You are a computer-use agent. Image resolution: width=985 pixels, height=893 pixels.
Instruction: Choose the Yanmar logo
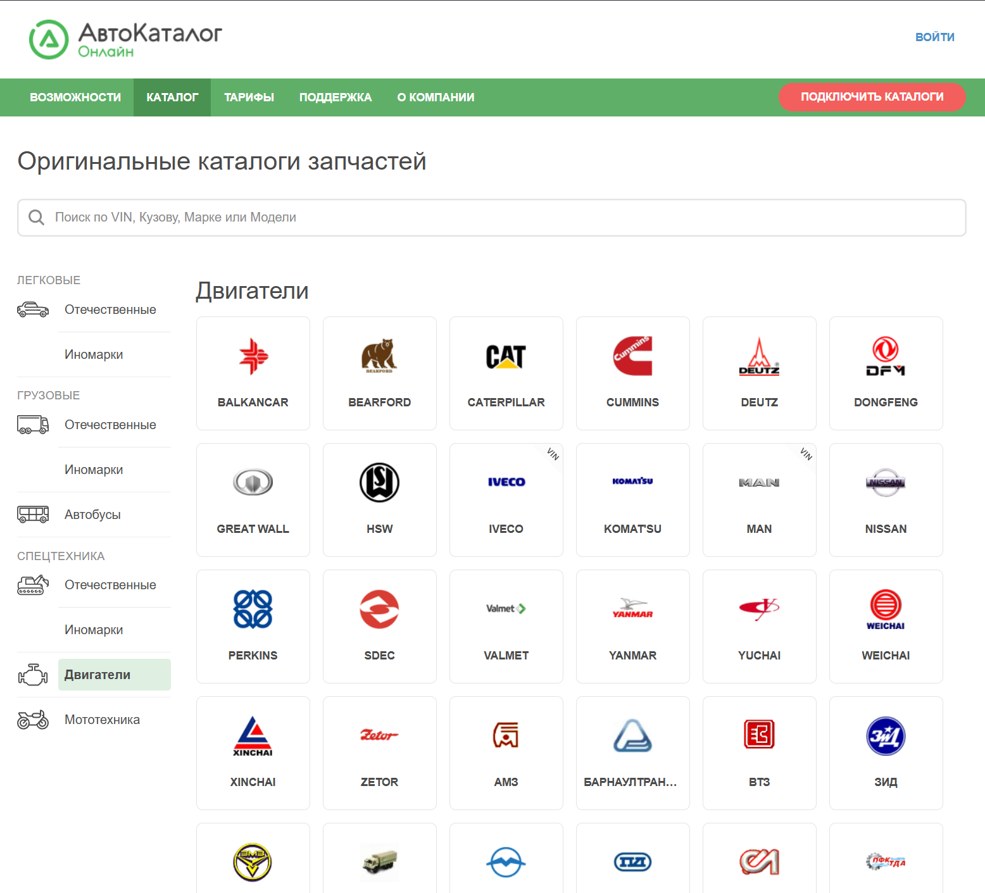click(632, 609)
